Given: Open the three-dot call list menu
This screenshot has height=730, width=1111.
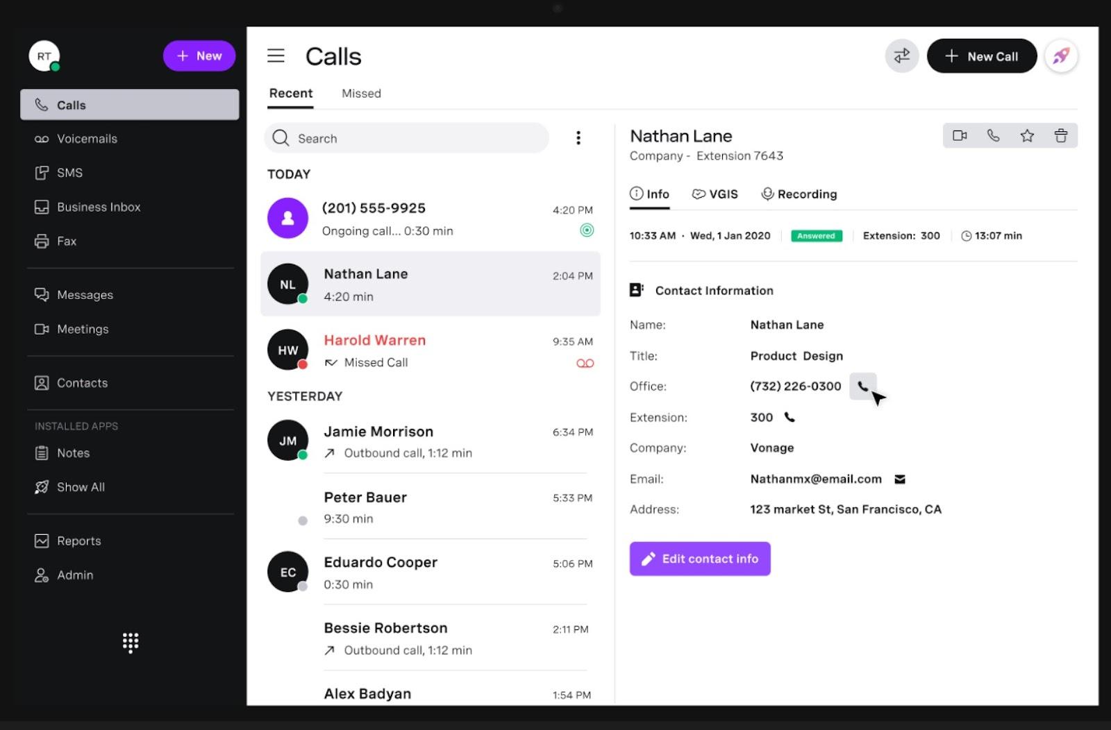Looking at the screenshot, I should (578, 138).
